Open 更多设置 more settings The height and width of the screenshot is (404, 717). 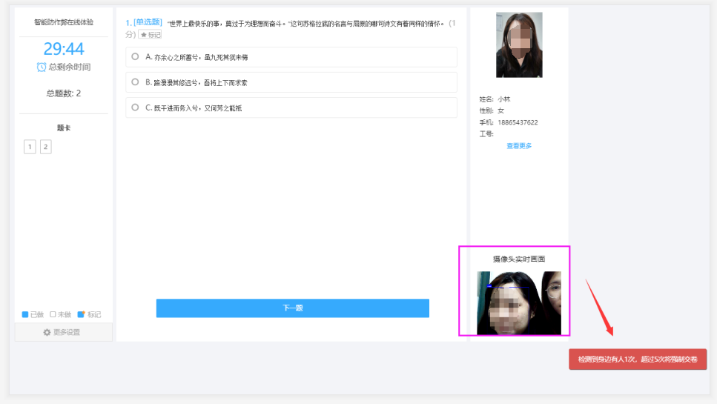tap(64, 332)
